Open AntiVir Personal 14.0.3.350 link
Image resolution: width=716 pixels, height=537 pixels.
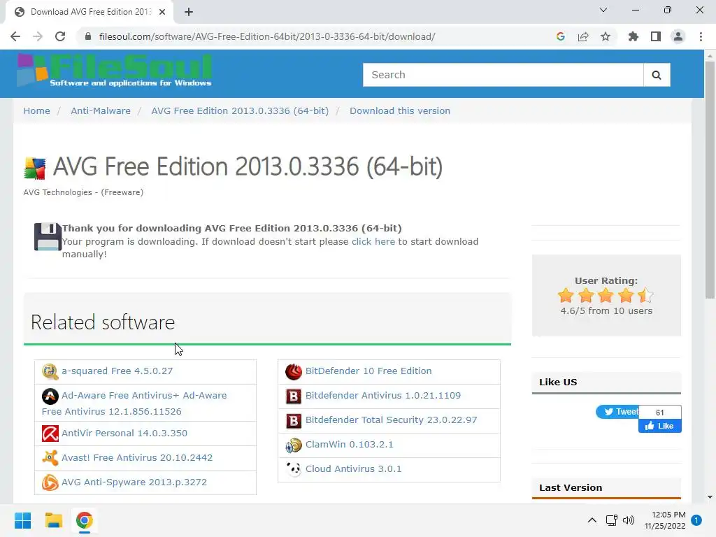point(124,434)
